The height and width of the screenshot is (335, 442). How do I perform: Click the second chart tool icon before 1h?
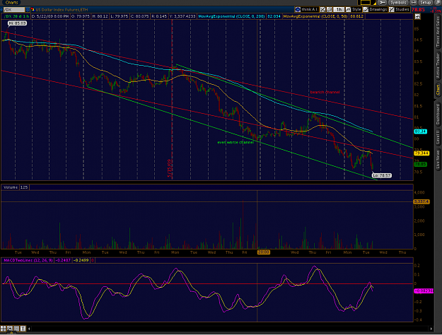click(x=329, y=9)
